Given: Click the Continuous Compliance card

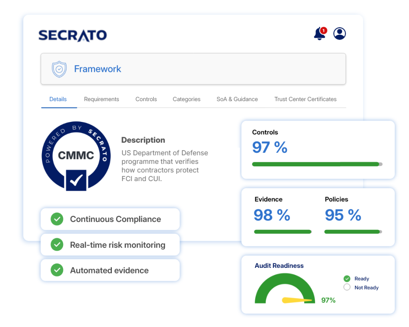Looking at the screenshot, I should [x=110, y=219].
